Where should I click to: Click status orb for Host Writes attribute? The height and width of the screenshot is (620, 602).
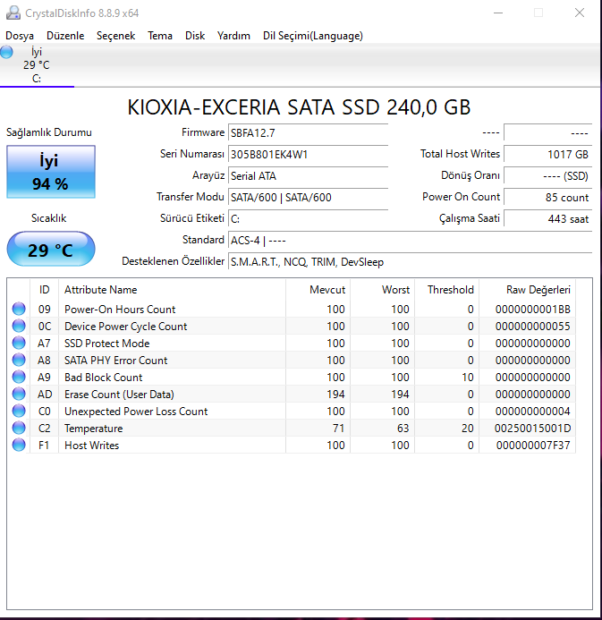19,445
